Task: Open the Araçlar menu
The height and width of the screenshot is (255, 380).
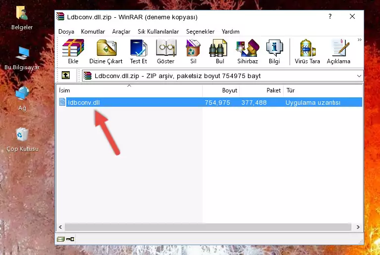Action: click(121, 32)
